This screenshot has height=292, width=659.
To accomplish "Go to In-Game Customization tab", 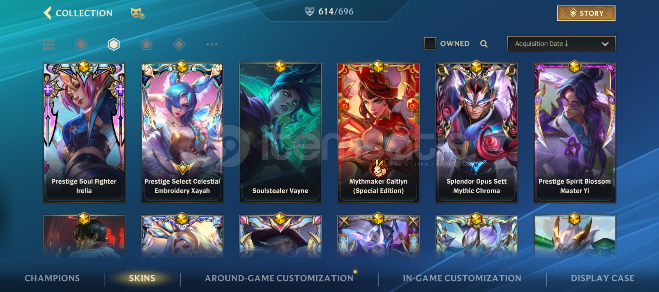I will coord(462,278).
